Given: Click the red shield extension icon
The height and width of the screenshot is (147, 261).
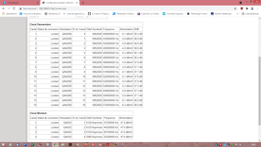Looking at the screenshot, I should [242, 8].
